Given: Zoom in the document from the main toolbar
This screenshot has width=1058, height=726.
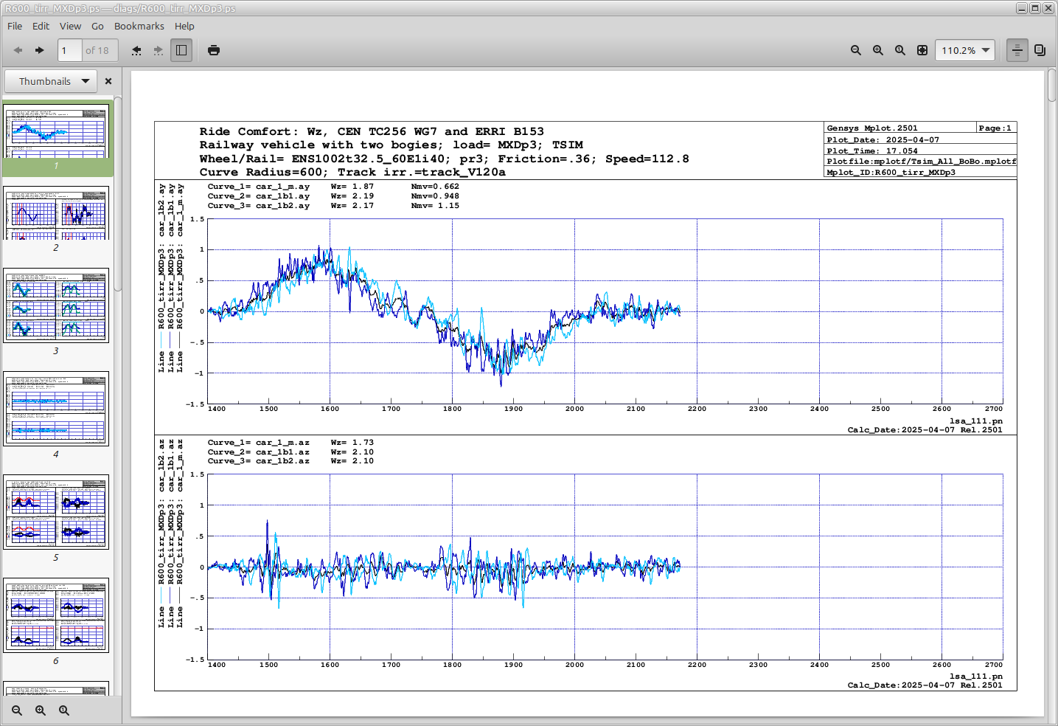Looking at the screenshot, I should click(x=878, y=50).
